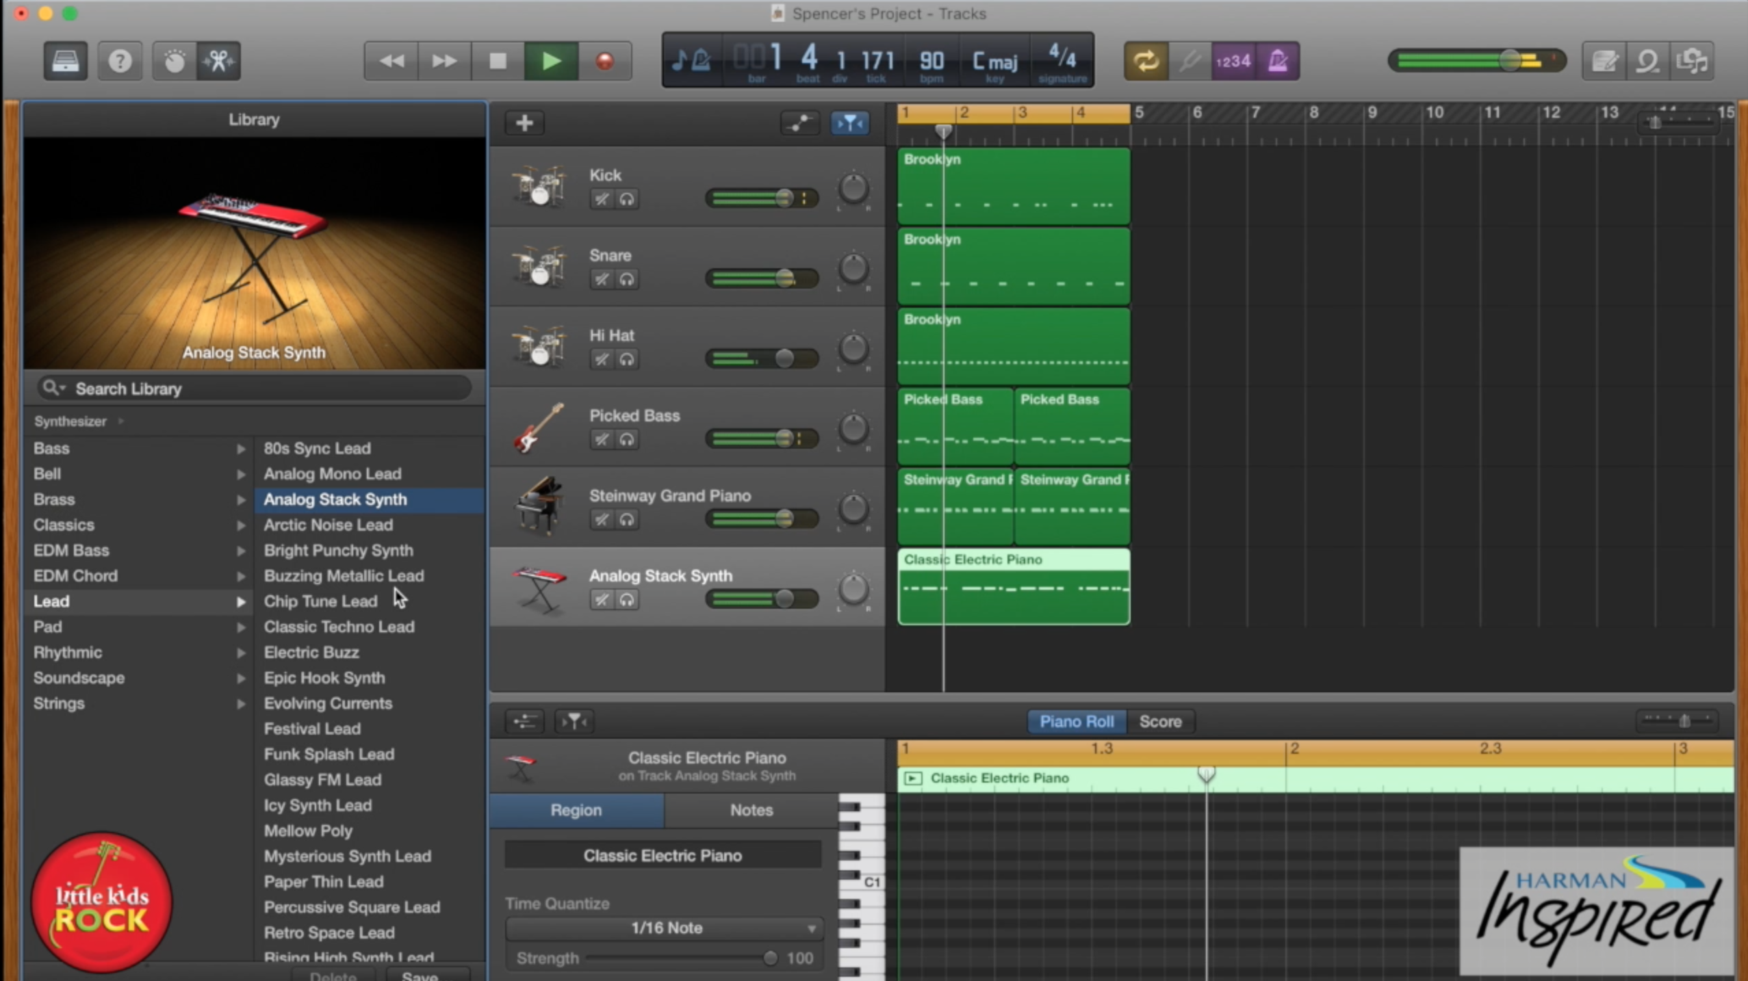Mute the Snare track
This screenshot has width=1748, height=981.
tap(601, 278)
